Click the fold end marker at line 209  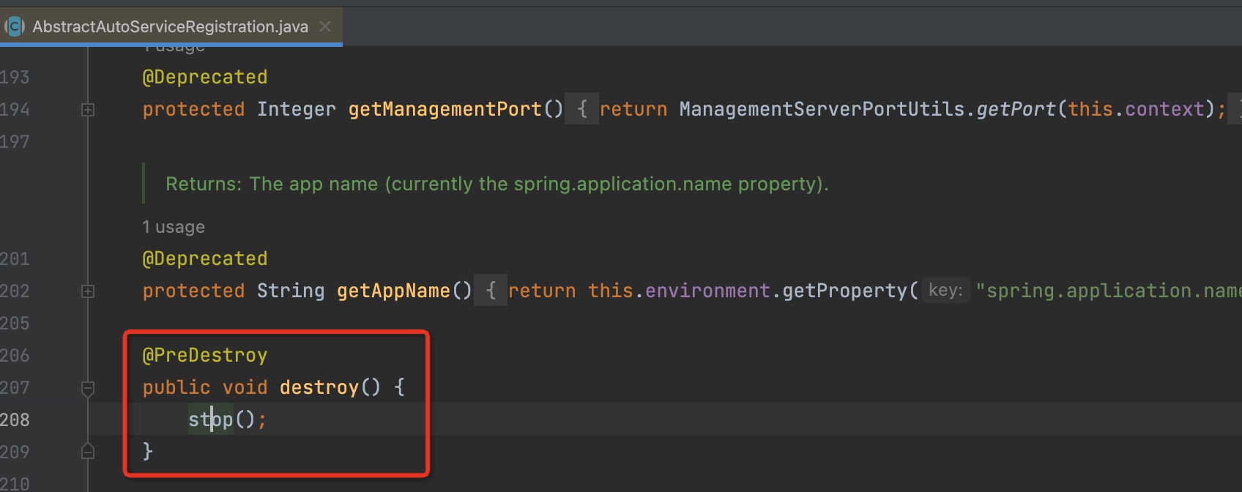(x=88, y=452)
